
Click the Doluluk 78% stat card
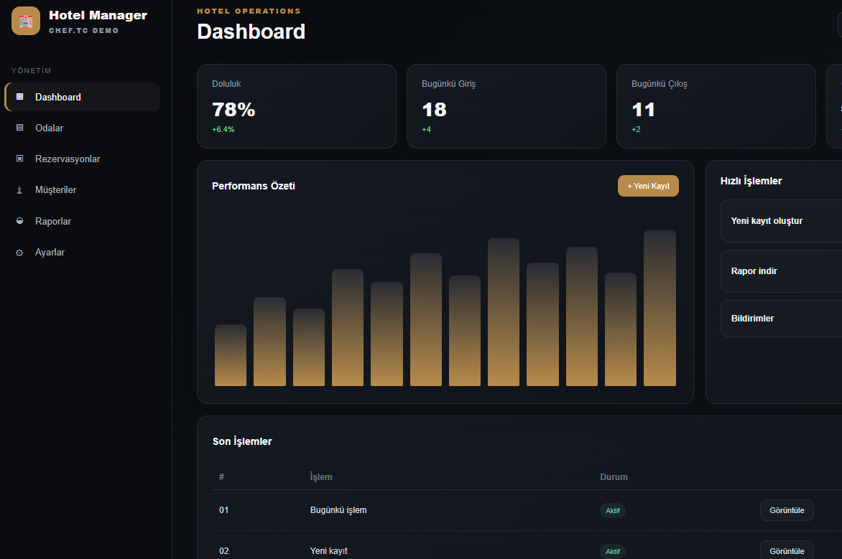click(297, 106)
